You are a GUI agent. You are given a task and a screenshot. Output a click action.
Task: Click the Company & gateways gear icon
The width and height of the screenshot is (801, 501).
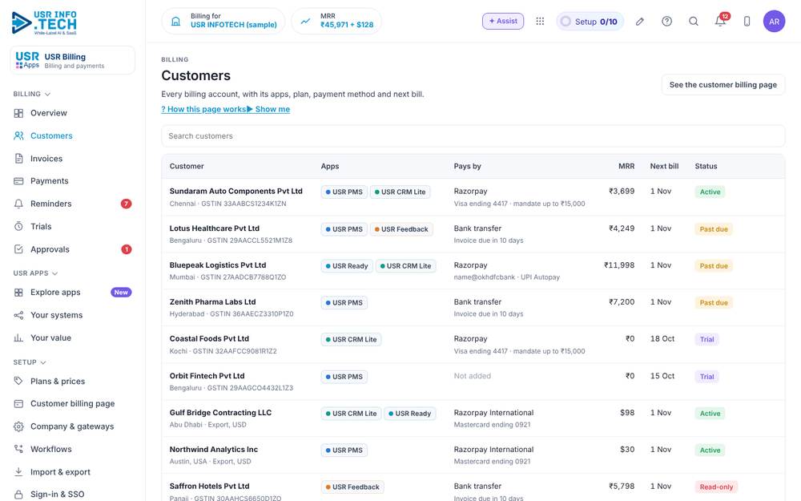pos(18,426)
